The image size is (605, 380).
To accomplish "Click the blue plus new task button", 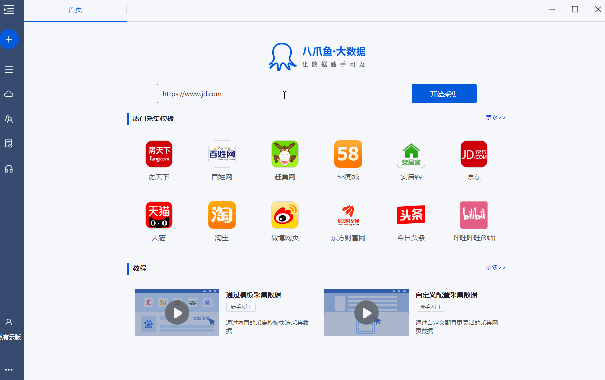I will [9, 39].
